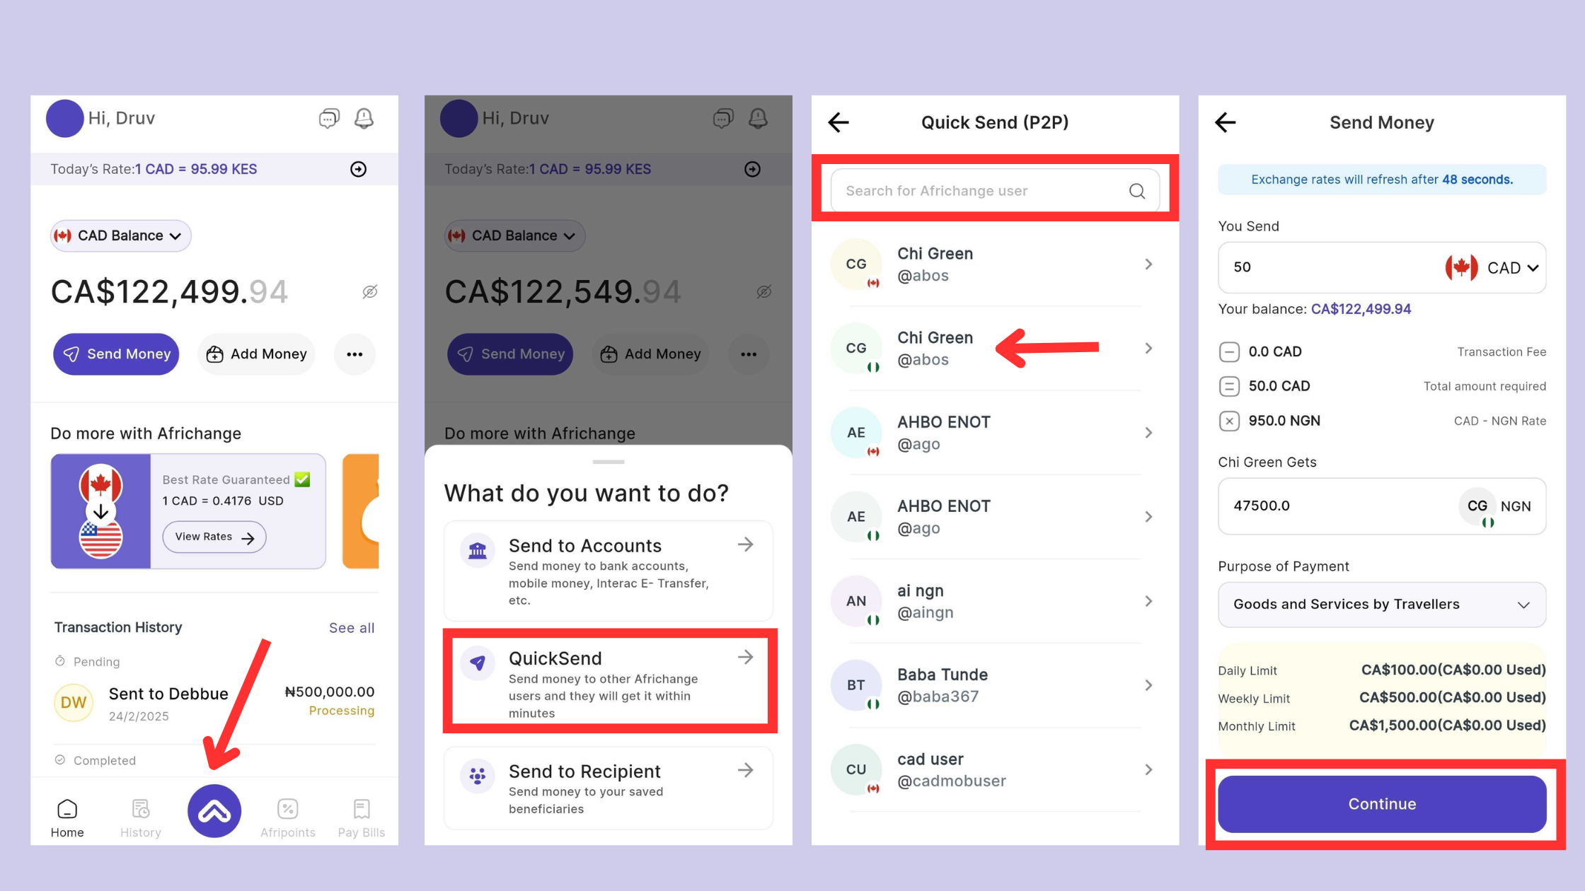
Task: Tap people group icon beside Send to Recipient
Action: [x=478, y=776]
